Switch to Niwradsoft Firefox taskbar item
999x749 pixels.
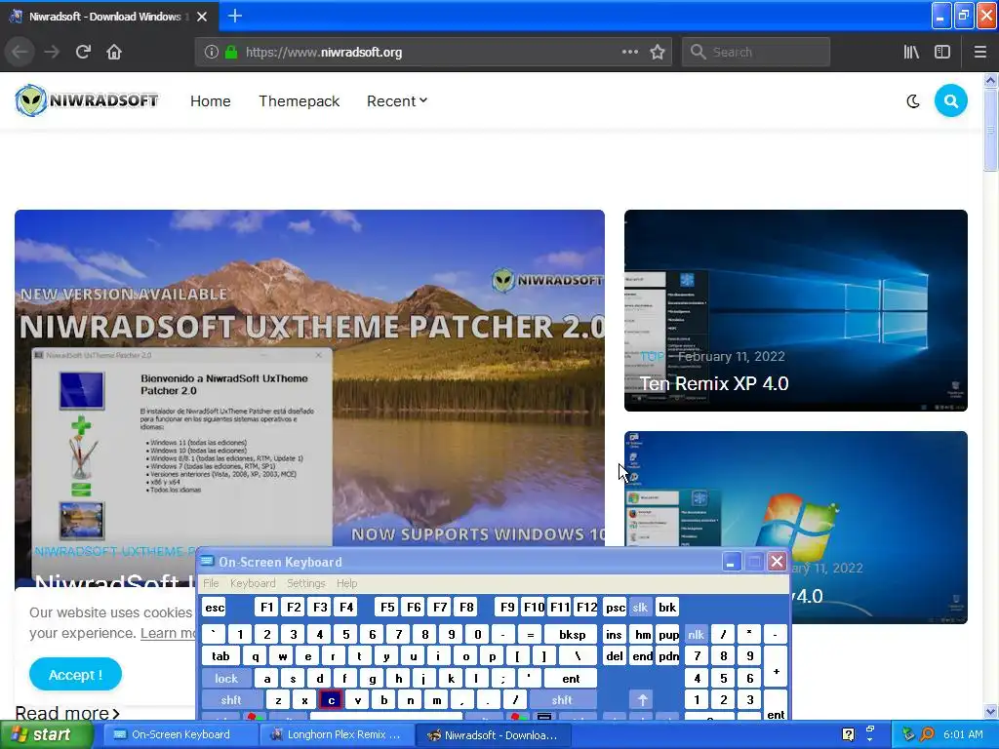pos(494,734)
